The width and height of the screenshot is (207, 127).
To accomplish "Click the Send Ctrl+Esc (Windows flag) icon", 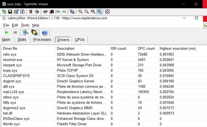I will 51,12.
